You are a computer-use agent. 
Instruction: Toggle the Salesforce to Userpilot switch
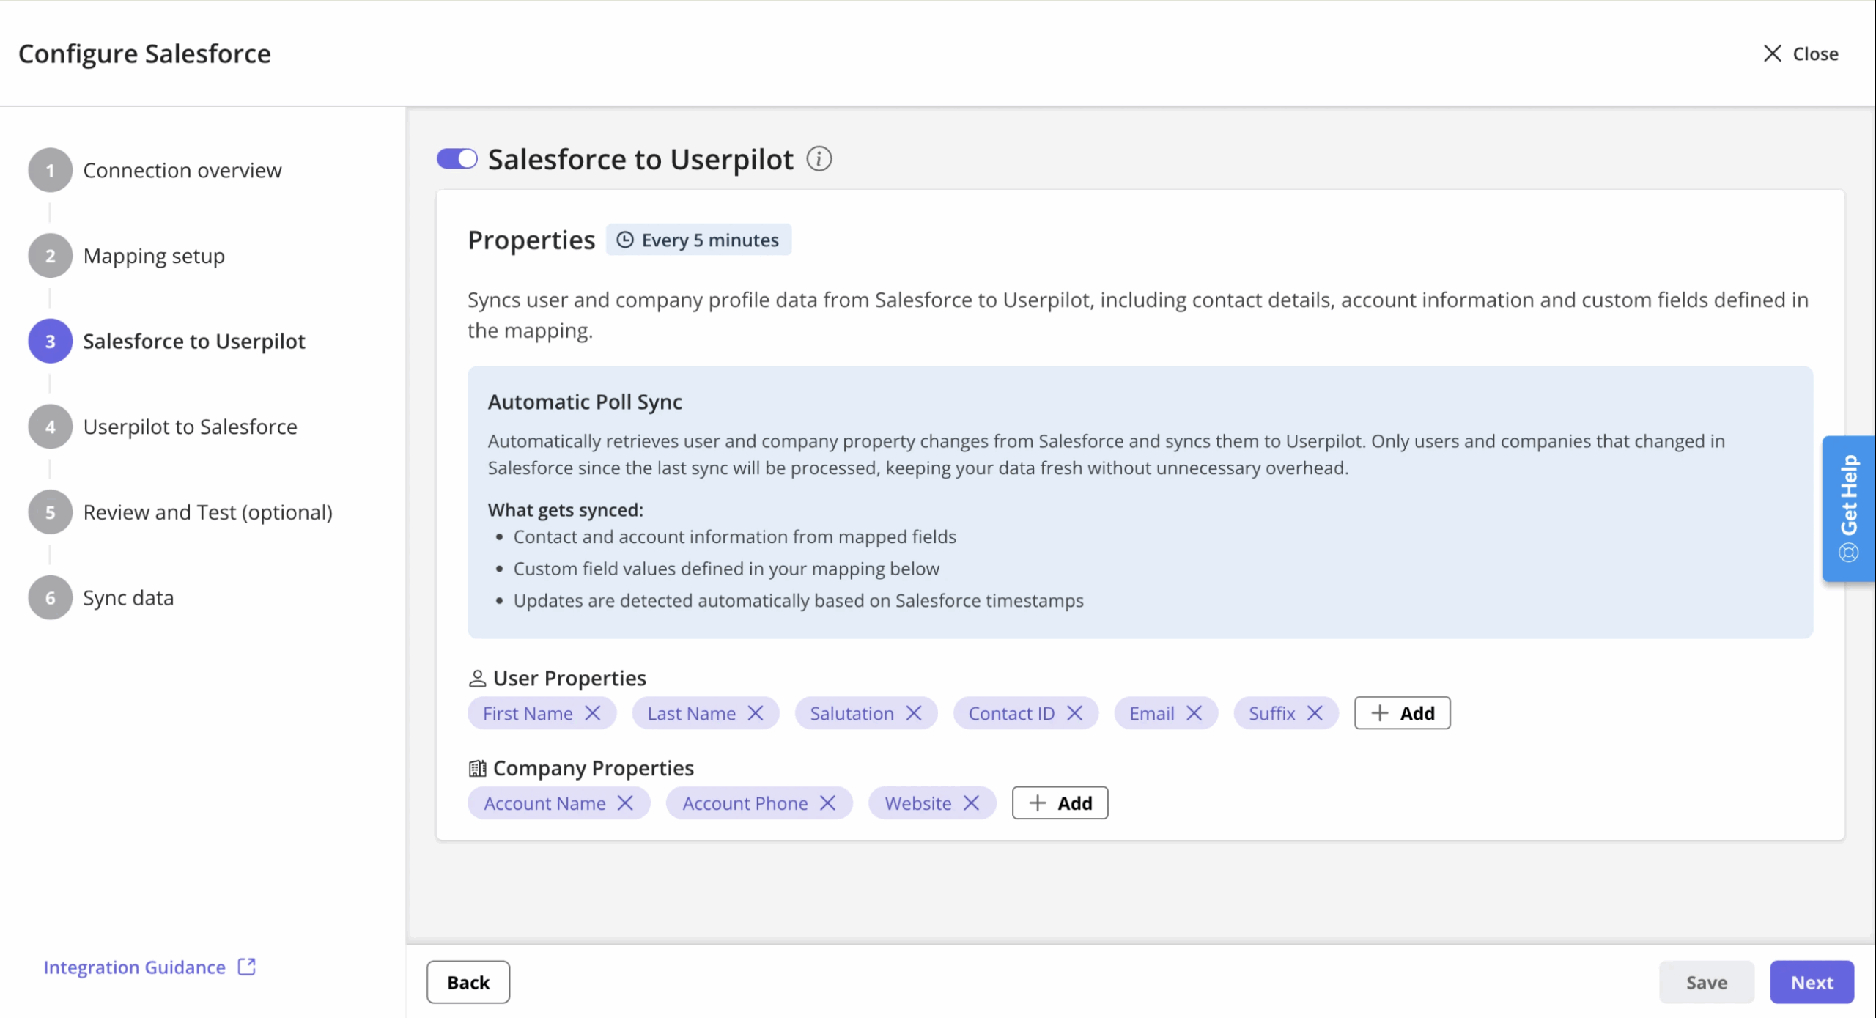(x=457, y=158)
